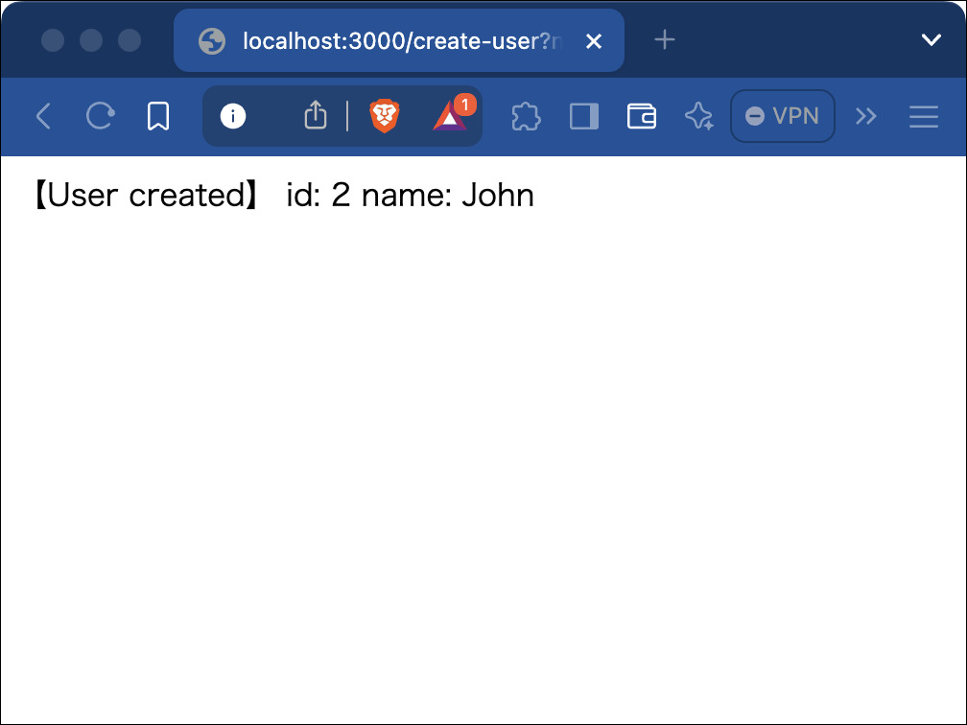Open the Extensions puzzle icon
Screen dimensions: 967x725
click(x=526, y=116)
